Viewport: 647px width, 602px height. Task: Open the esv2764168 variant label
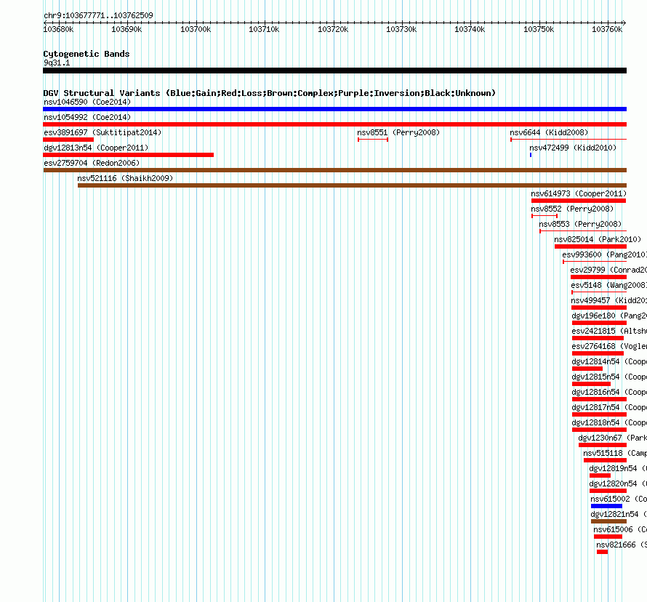[609, 346]
